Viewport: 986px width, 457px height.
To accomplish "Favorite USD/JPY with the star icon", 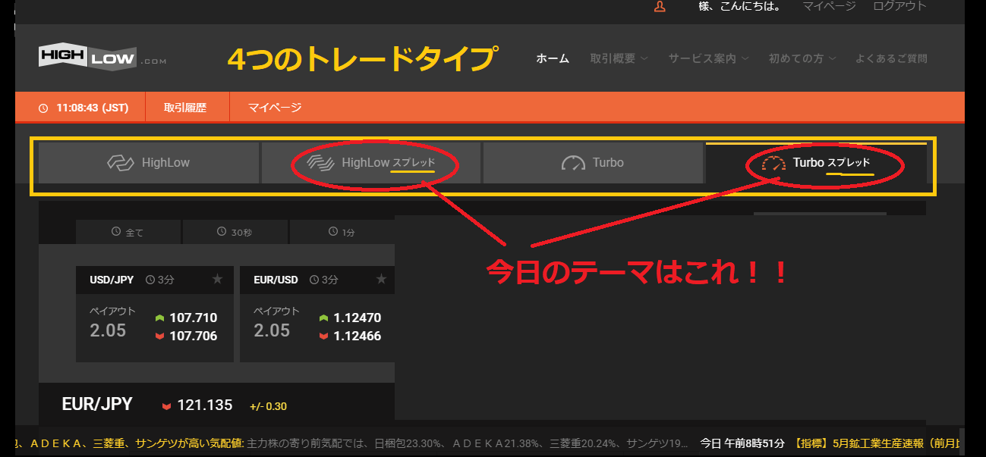I will (218, 280).
